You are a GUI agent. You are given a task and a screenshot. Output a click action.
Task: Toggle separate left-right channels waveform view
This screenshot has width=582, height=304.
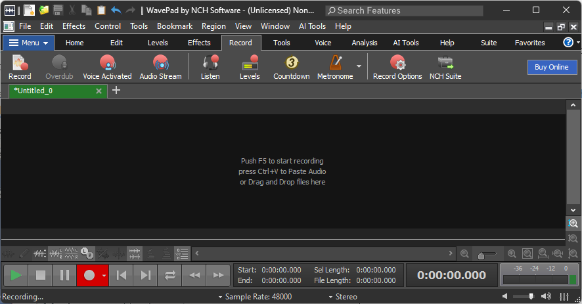(71, 254)
